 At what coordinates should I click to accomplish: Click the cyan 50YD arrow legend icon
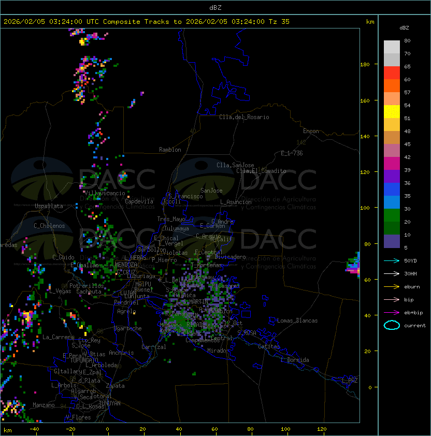tap(392, 260)
